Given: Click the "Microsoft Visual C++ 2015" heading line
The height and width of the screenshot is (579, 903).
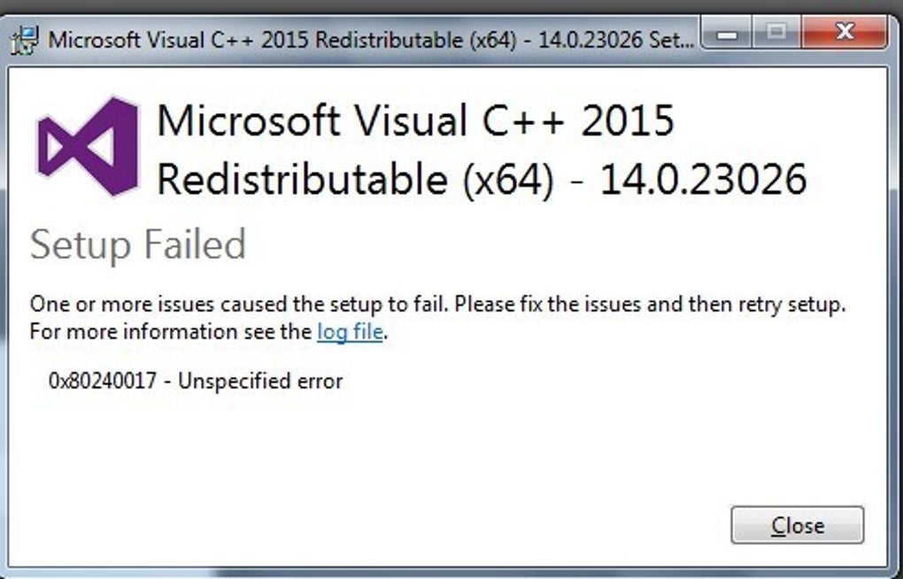Looking at the screenshot, I should click(415, 121).
